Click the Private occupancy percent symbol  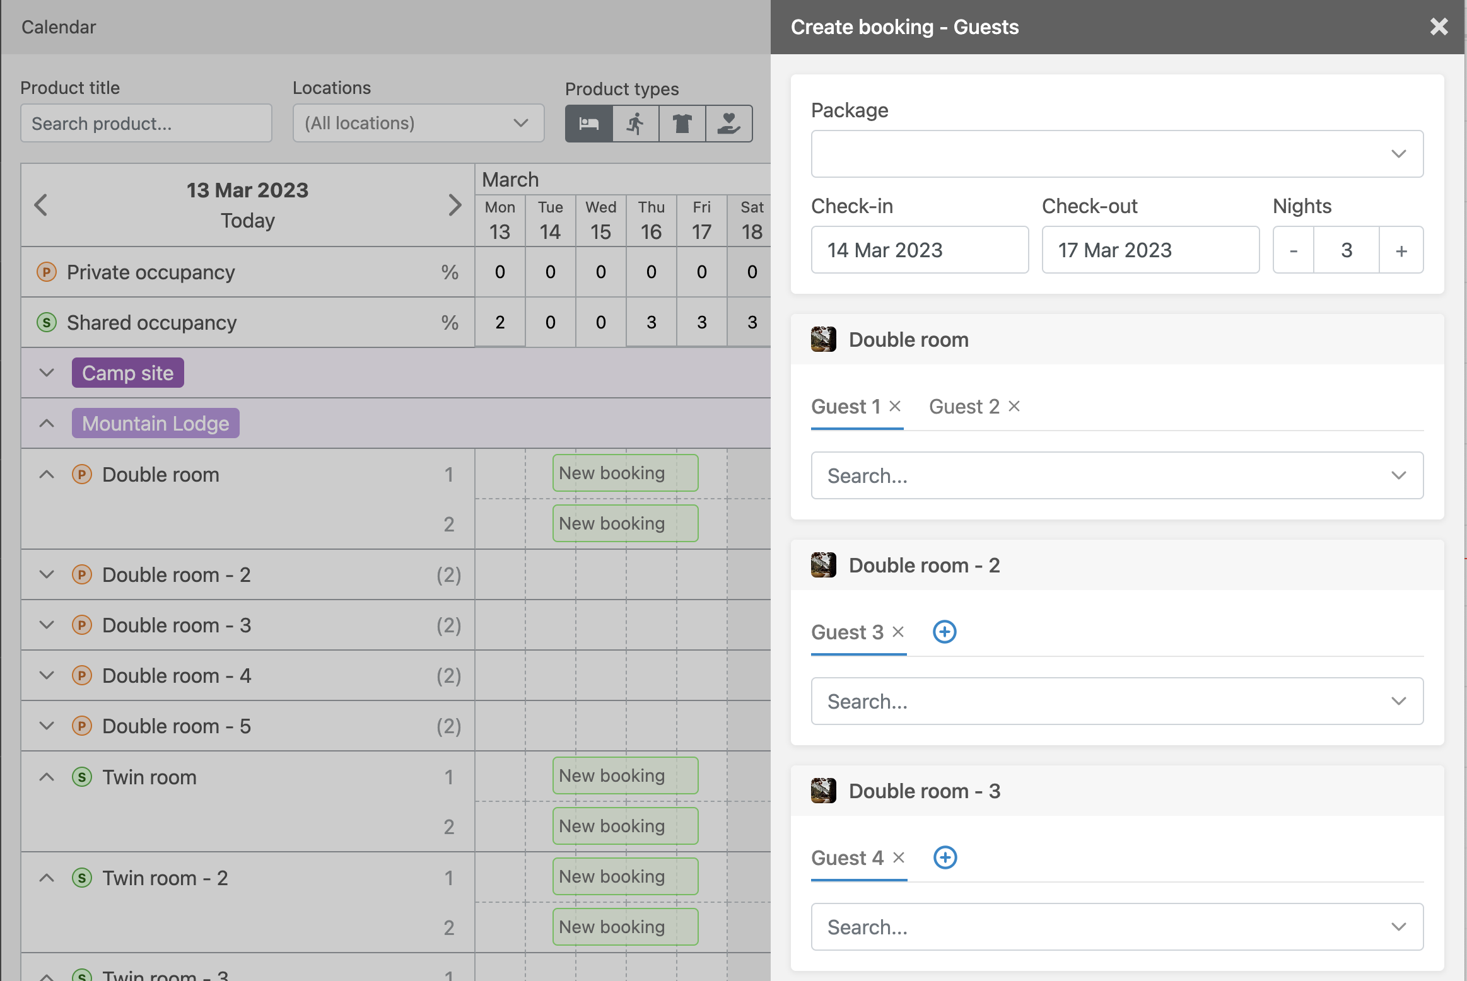[x=450, y=272]
